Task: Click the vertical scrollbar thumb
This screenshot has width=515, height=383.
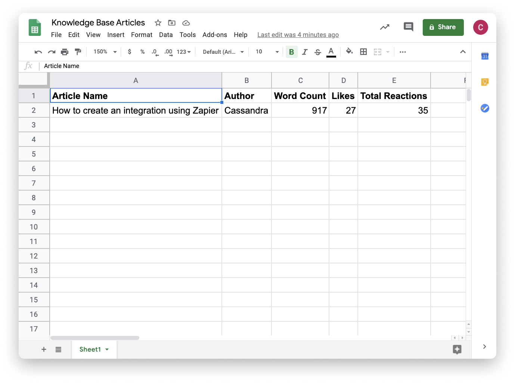Action: tap(469, 95)
